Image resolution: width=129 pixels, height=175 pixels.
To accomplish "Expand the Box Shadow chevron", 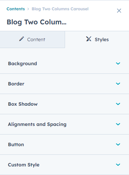I will (x=118, y=104).
